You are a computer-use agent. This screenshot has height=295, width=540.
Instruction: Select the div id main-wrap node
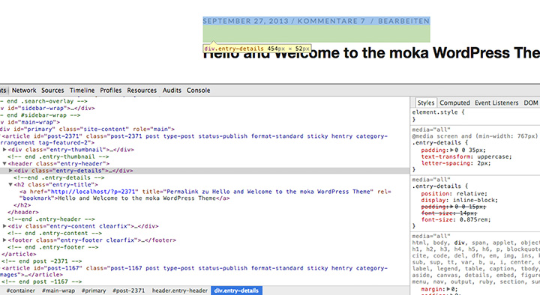point(30,122)
